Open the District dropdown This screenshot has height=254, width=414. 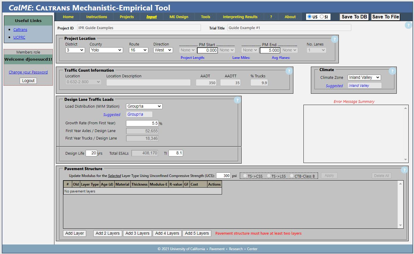75,50
